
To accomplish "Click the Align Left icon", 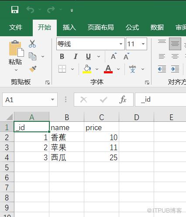I will pos(162,56).
